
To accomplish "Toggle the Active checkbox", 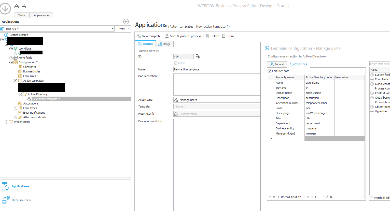I will pos(175,63).
